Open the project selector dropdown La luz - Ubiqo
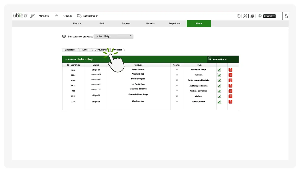Viewport: 300px width, 172px height. point(114,37)
